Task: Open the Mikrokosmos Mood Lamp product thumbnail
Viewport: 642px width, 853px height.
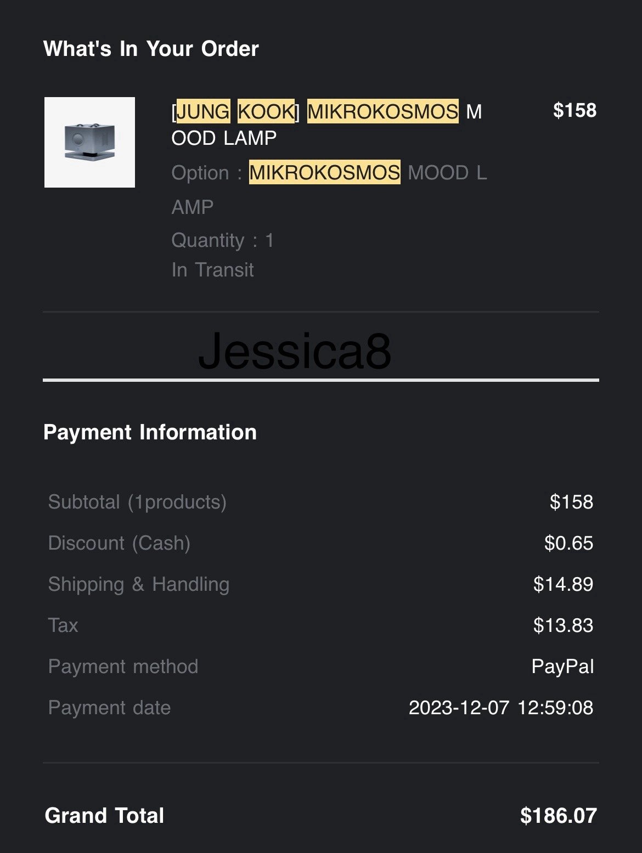Action: [89, 142]
